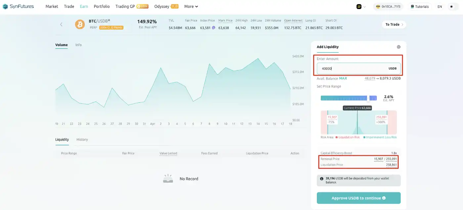
Task: Click MAX to use available balance
Action: [343, 79]
